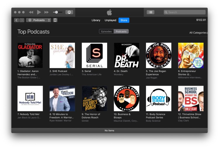The height and width of the screenshot is (148, 219).
Task: Adjust the volume slider
Action: [x=56, y=12]
